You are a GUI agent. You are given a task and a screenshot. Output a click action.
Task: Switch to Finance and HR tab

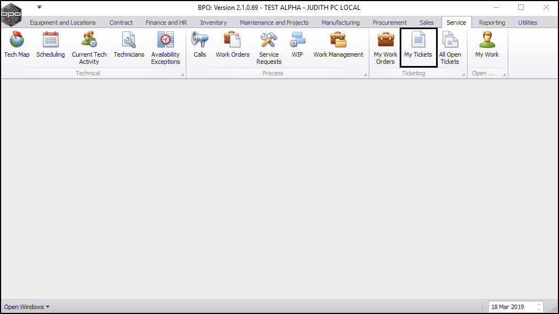click(x=166, y=23)
